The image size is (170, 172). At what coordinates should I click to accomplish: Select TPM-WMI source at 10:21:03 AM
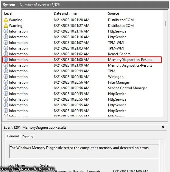(x=116, y=48)
